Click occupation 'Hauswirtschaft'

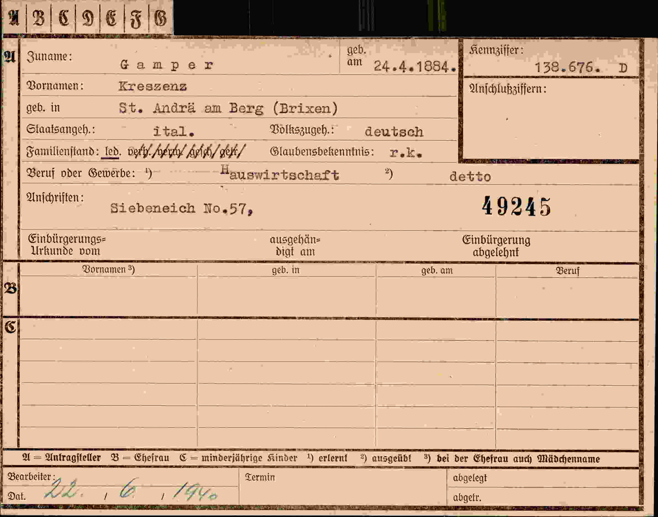click(280, 174)
